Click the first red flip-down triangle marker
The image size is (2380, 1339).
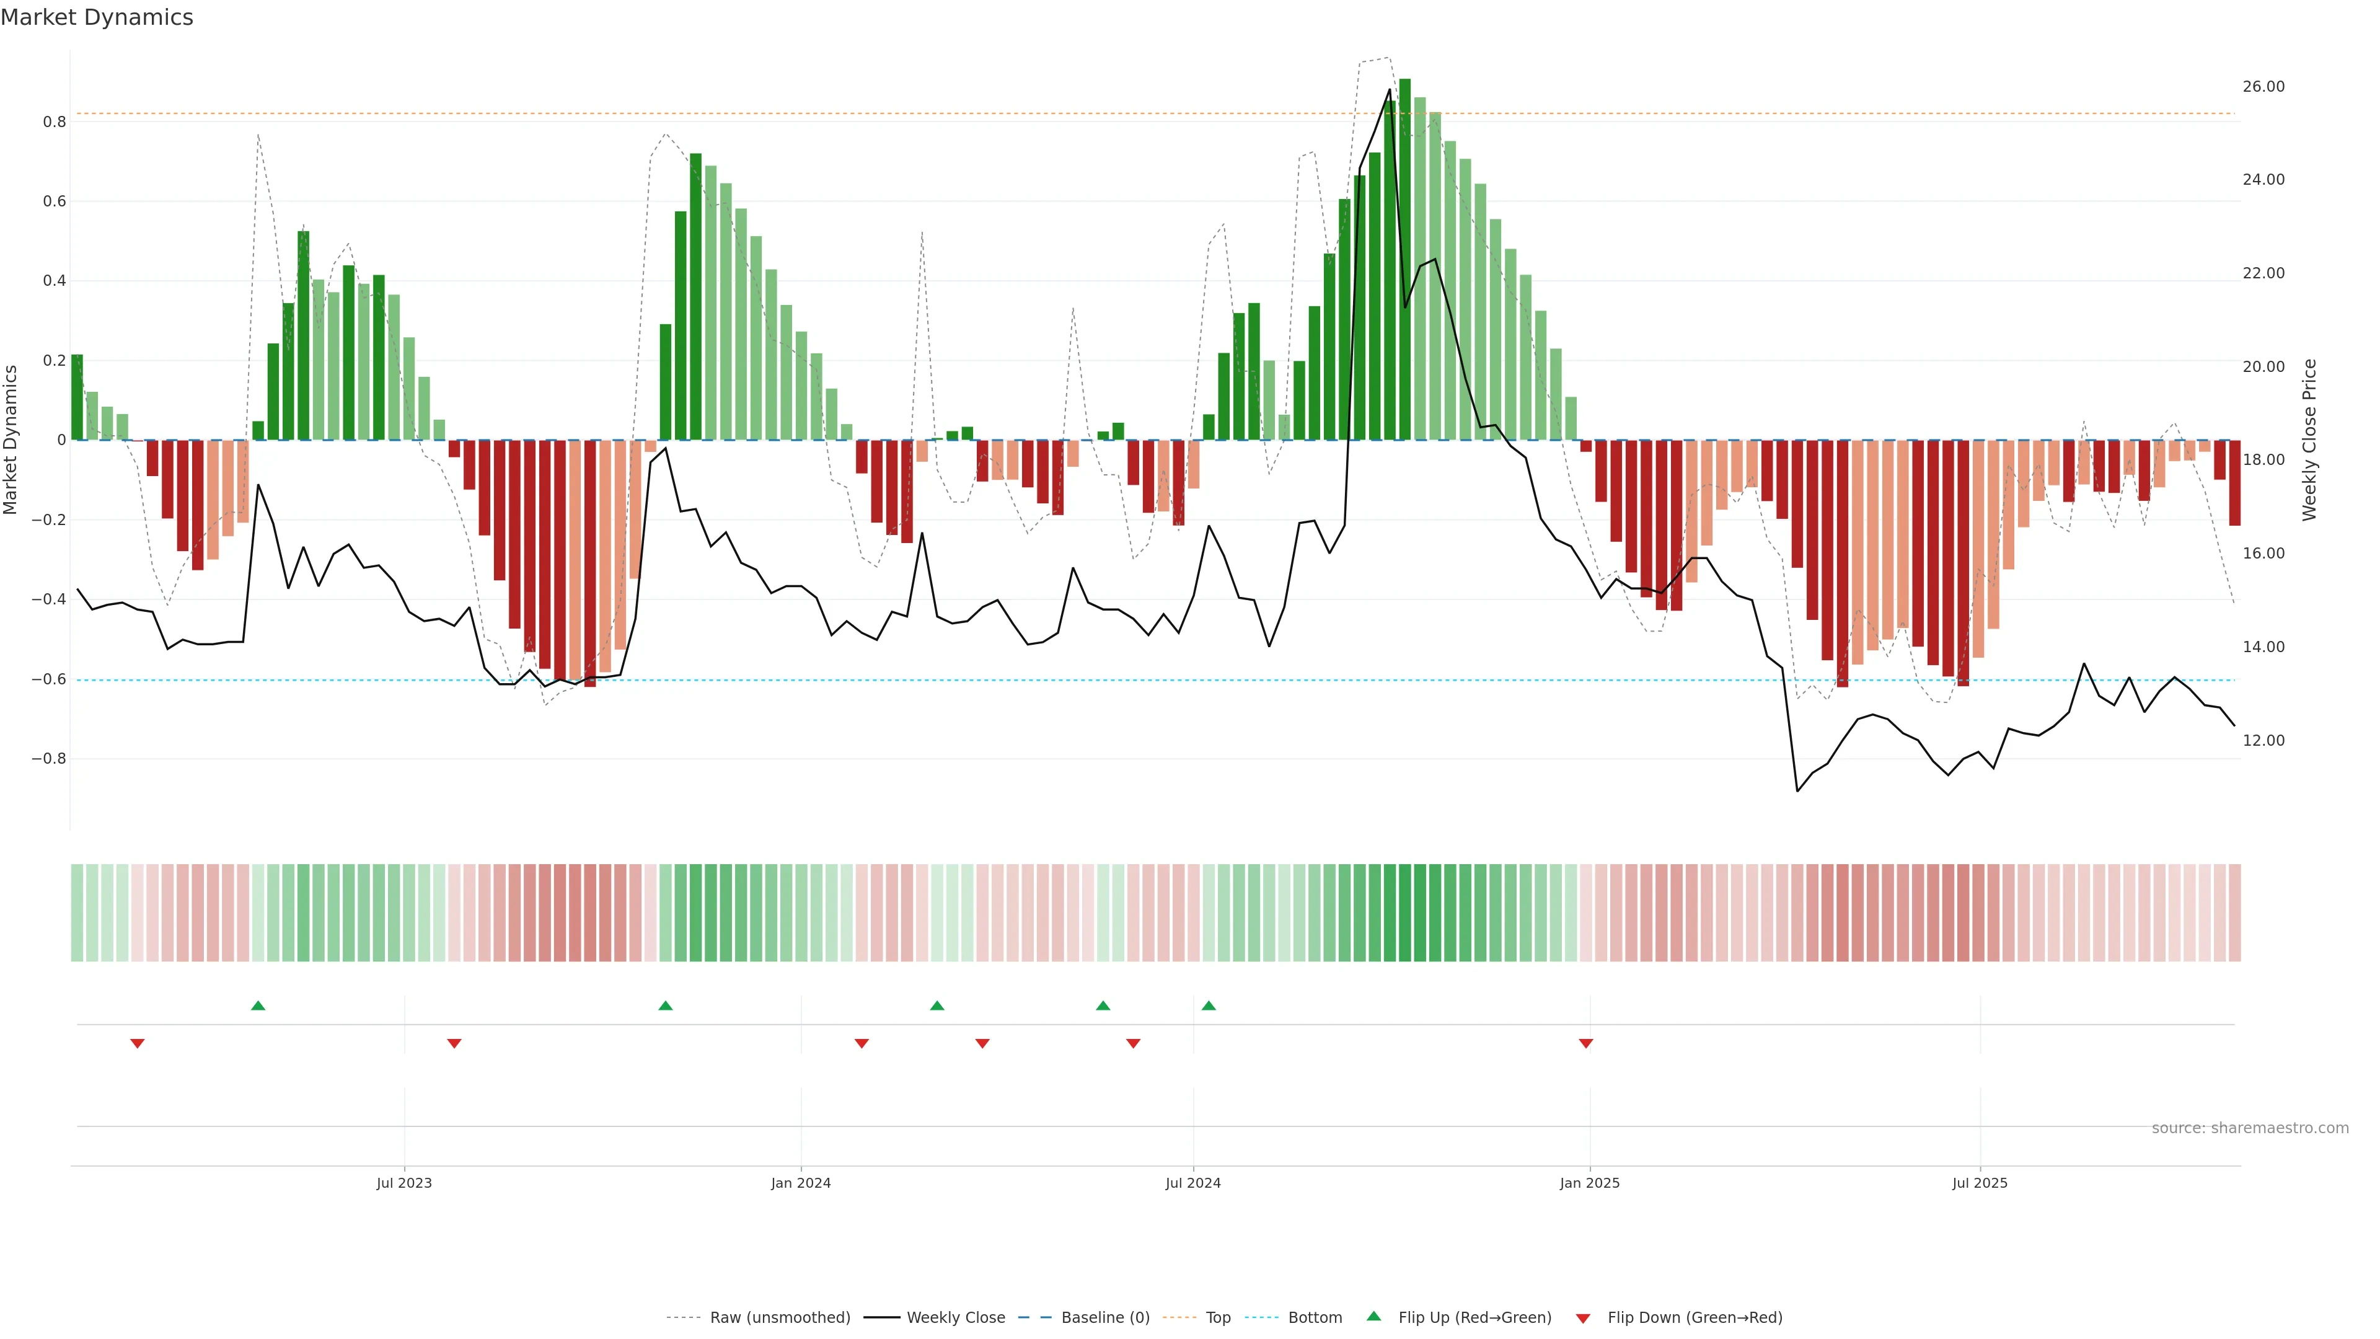click(138, 1043)
